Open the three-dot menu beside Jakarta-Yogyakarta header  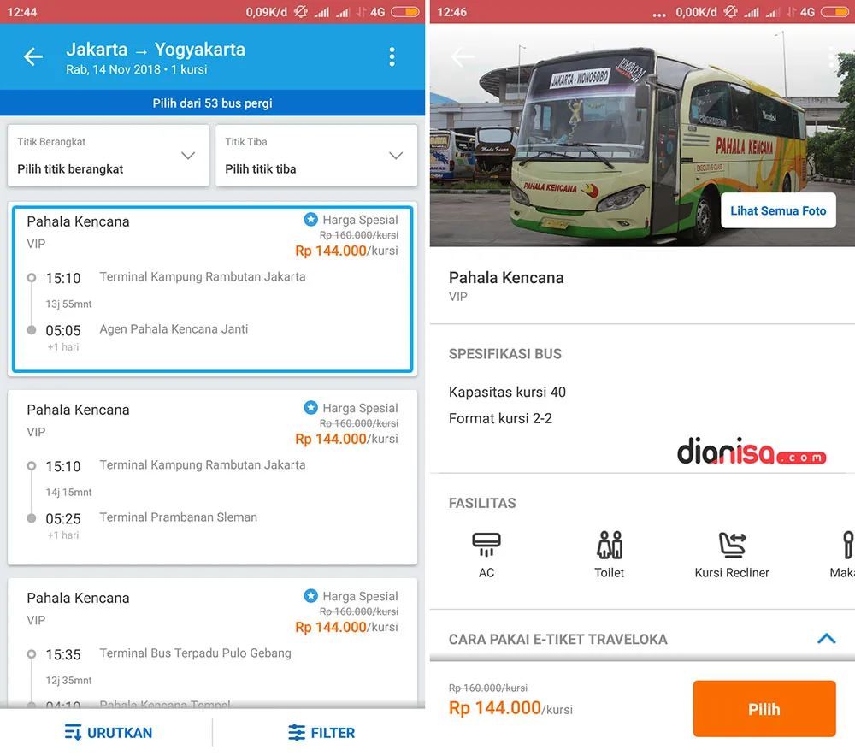click(x=392, y=56)
